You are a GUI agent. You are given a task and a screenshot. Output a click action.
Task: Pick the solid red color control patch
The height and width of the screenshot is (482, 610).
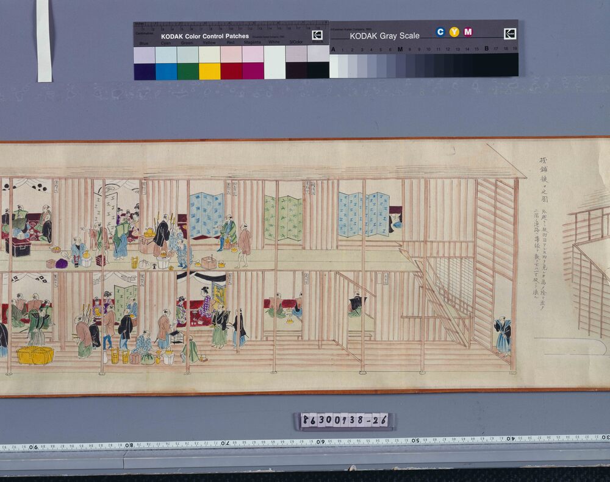click(x=231, y=71)
